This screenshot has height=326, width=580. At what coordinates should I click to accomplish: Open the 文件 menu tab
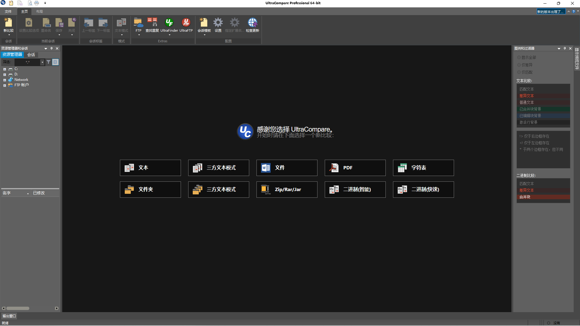(8, 11)
